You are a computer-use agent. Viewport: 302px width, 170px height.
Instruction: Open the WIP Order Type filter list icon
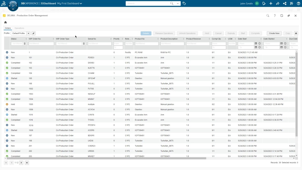click(x=84, y=44)
